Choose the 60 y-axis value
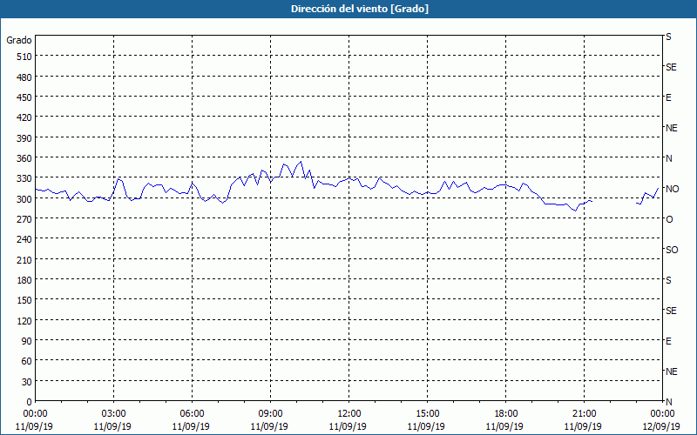 (x=27, y=361)
